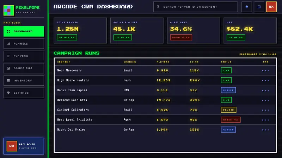Open ops menu for Boss Level Trialists
This screenshot has height=158, width=282.
click(265, 120)
